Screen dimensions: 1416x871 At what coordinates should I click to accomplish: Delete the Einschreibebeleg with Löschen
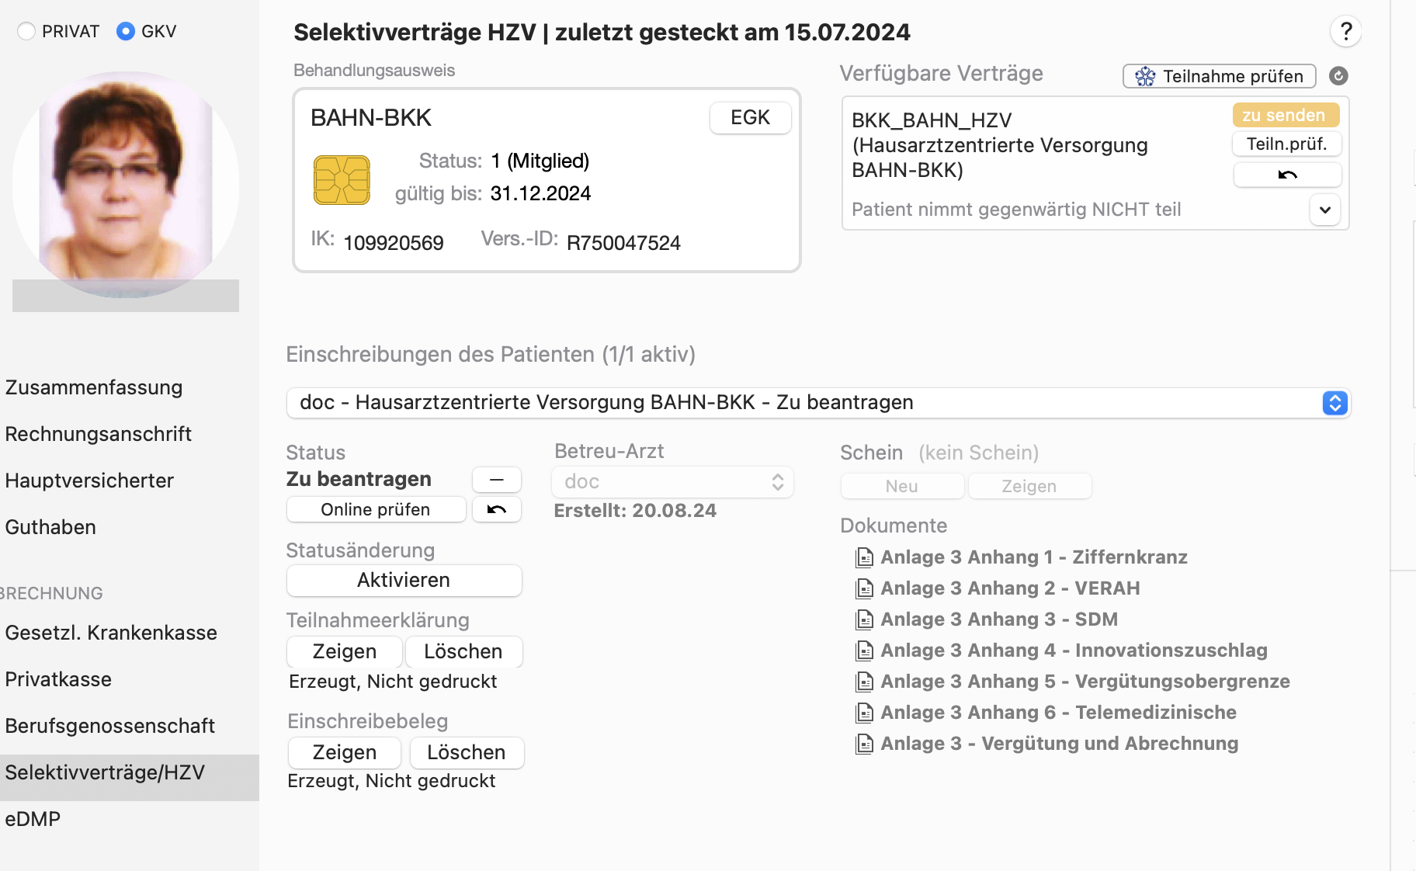(467, 752)
